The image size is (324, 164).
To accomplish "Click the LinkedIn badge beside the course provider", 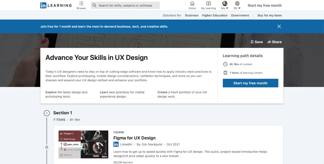I will (x=116, y=144).
